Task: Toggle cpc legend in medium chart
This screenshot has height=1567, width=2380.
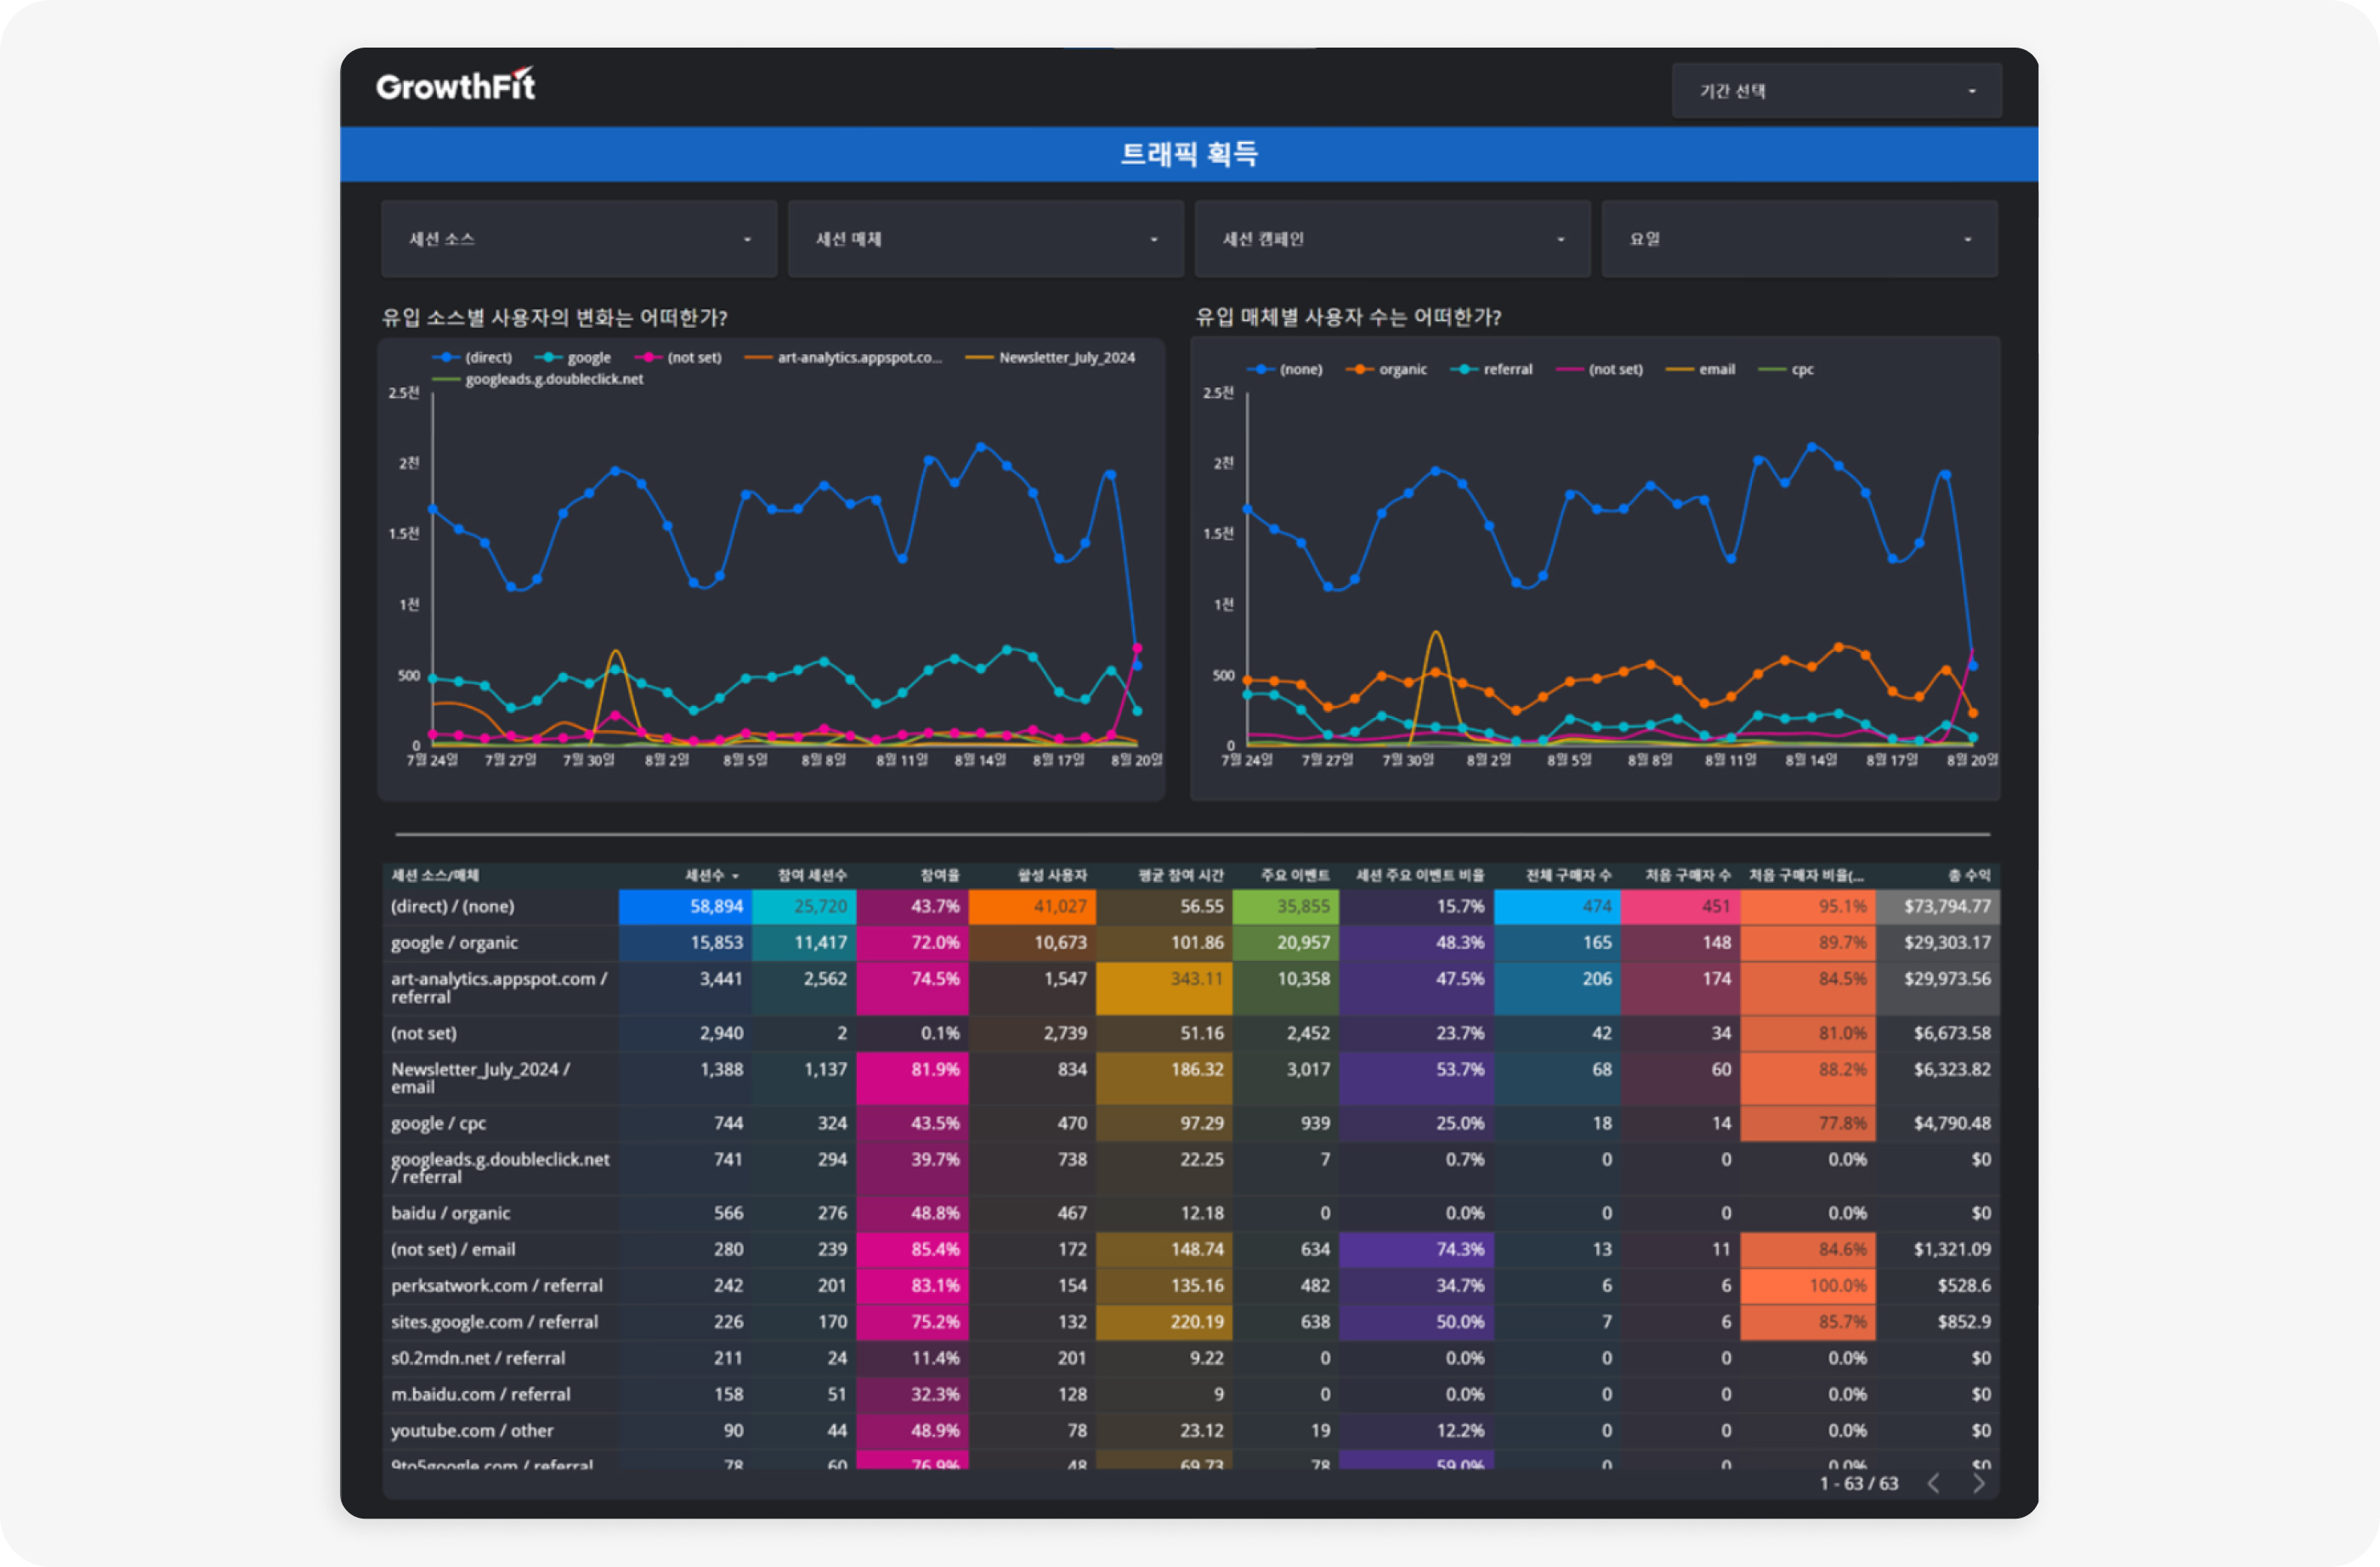Action: 1786,369
